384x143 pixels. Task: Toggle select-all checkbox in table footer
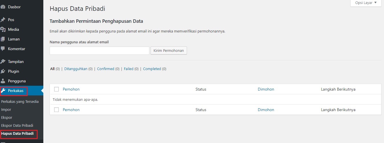click(x=56, y=110)
